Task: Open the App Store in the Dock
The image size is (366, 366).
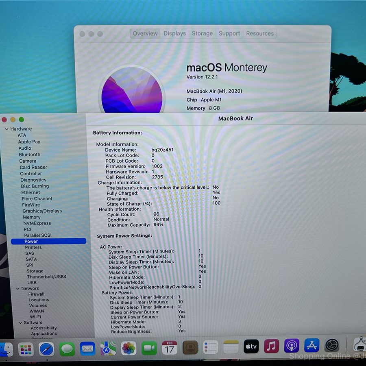Action: [312, 345]
